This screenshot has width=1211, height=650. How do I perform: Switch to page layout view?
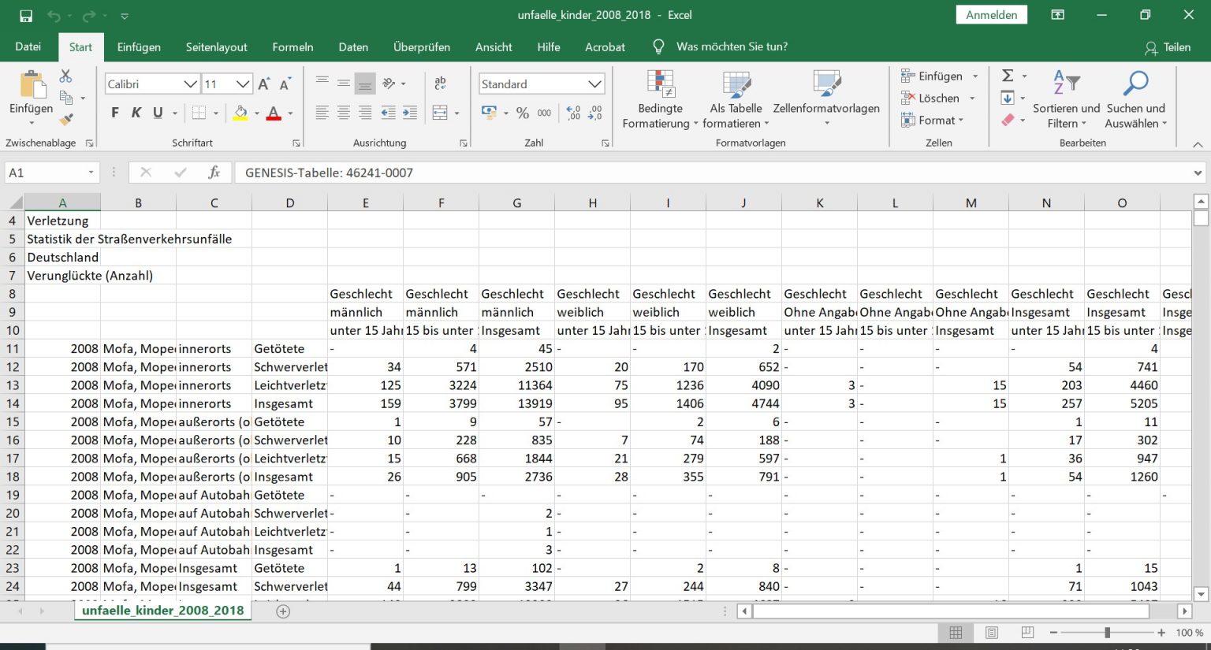pyautogui.click(x=992, y=633)
